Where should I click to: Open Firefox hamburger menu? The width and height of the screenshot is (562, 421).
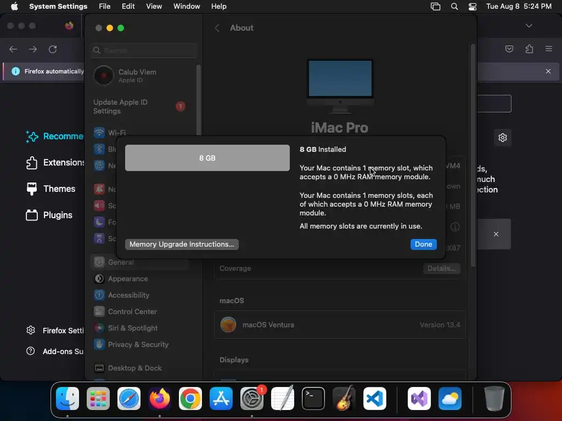[x=549, y=49]
